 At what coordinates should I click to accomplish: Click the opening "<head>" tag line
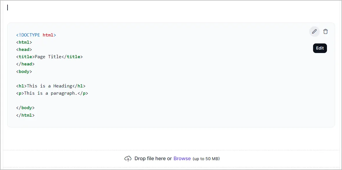(x=24, y=50)
